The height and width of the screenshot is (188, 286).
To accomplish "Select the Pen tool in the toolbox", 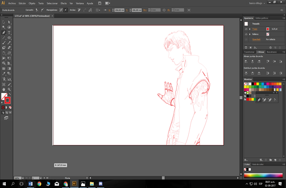I will 4,33.
